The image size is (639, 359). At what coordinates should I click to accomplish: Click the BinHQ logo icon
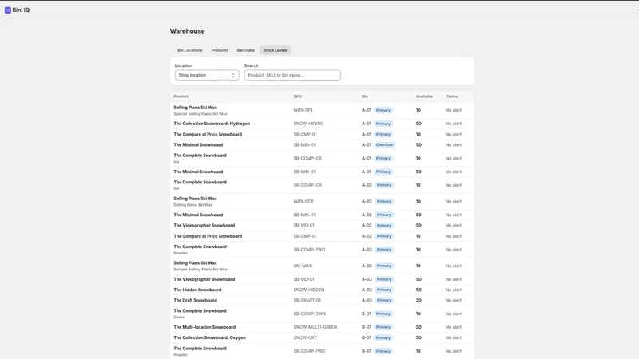coord(8,10)
